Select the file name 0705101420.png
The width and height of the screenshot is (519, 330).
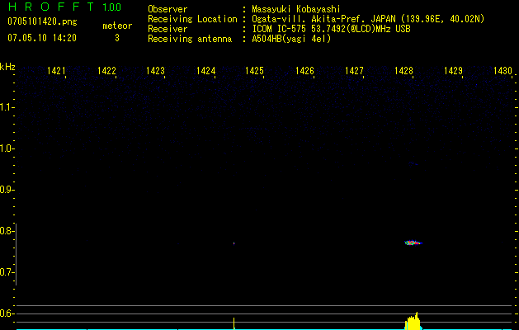(x=42, y=21)
